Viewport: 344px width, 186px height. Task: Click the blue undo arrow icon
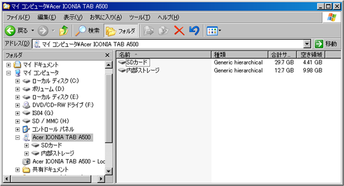click(x=194, y=31)
